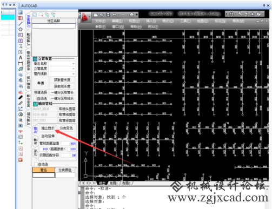
Task: Click the save disk icon in toolbar
Action: click(x=108, y=15)
